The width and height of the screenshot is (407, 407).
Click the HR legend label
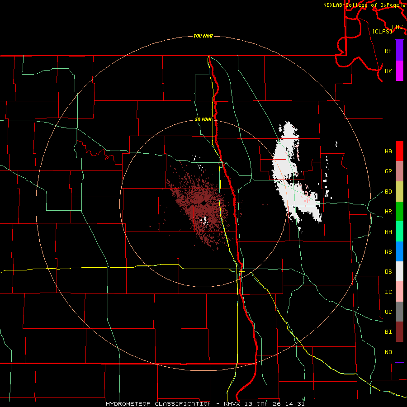point(388,212)
